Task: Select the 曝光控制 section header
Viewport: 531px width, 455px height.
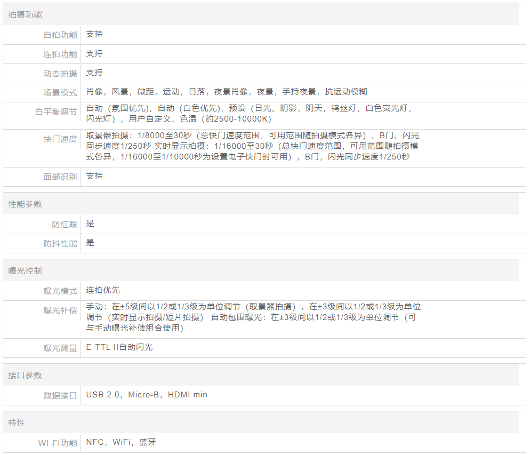Action: 25,271
